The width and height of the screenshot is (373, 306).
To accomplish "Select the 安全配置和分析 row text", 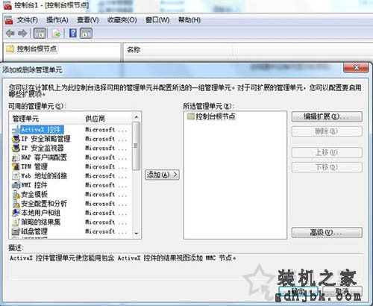I will click(44, 204).
